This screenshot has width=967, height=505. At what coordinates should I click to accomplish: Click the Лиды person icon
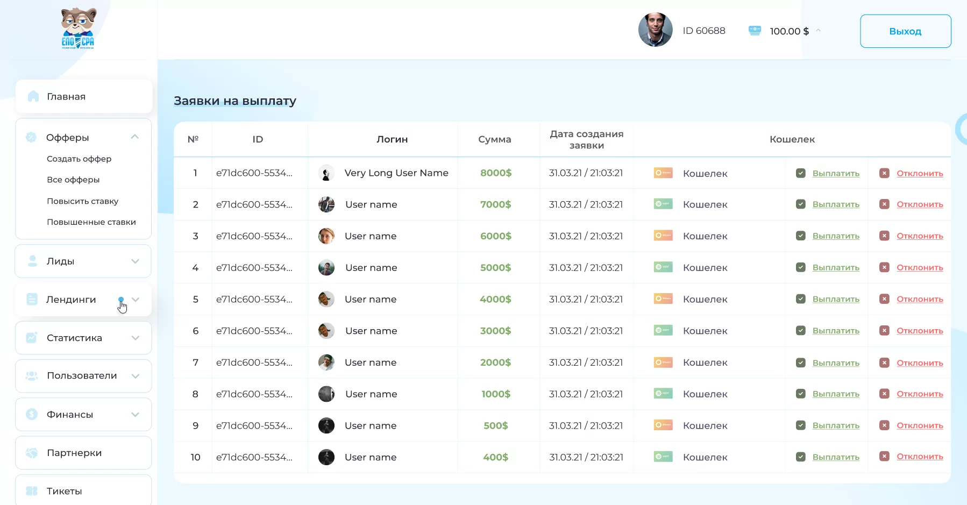tap(32, 261)
